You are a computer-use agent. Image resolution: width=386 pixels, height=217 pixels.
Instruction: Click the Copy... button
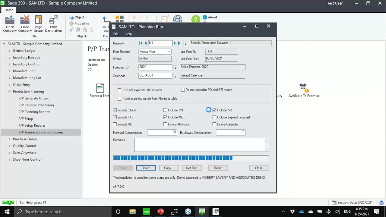(169, 168)
